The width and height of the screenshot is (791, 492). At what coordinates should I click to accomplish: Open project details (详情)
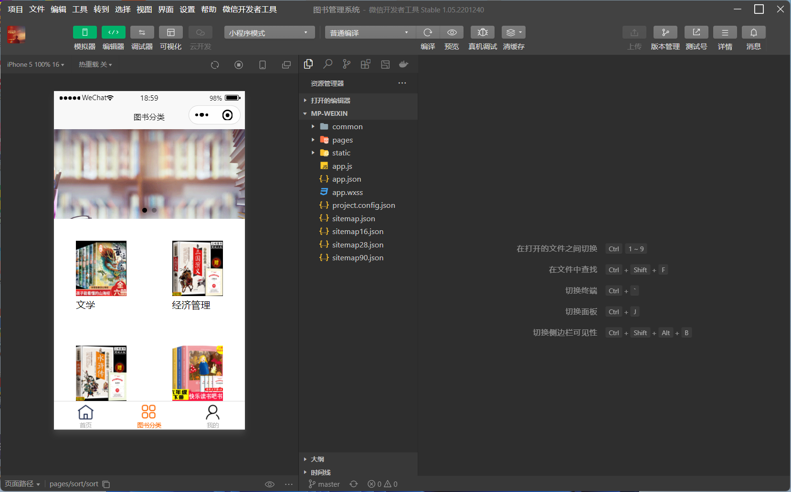click(725, 32)
